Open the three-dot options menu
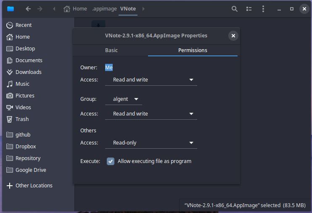The width and height of the screenshot is (312, 213). (263, 9)
